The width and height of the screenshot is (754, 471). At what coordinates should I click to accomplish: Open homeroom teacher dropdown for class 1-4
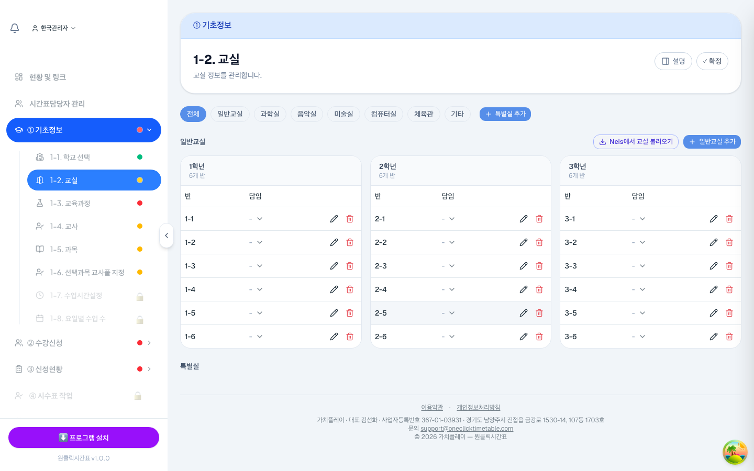tap(256, 289)
